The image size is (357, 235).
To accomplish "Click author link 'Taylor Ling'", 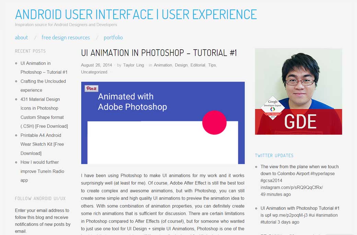I will click(x=134, y=65).
